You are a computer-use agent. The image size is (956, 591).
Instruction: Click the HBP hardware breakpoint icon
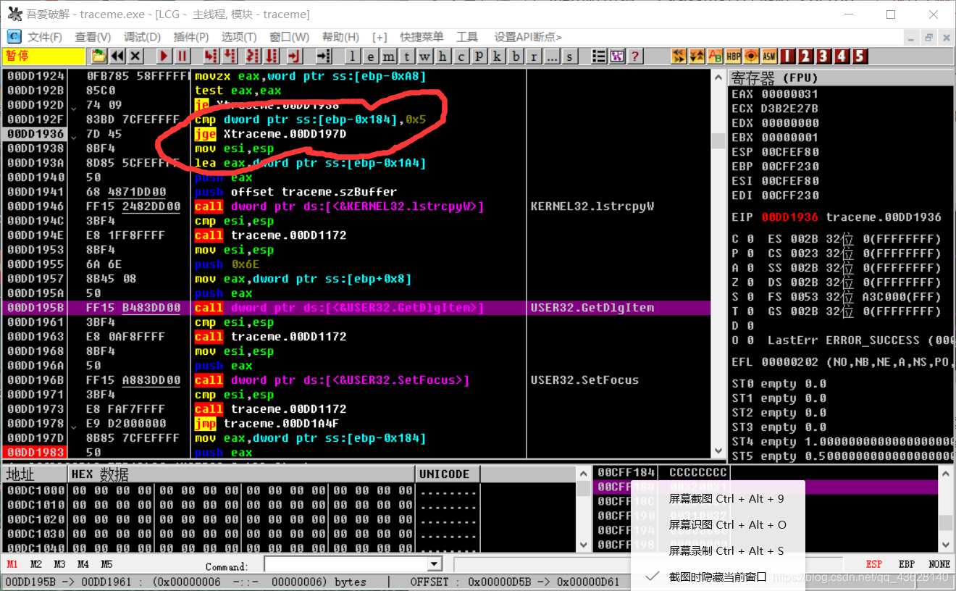tap(733, 56)
